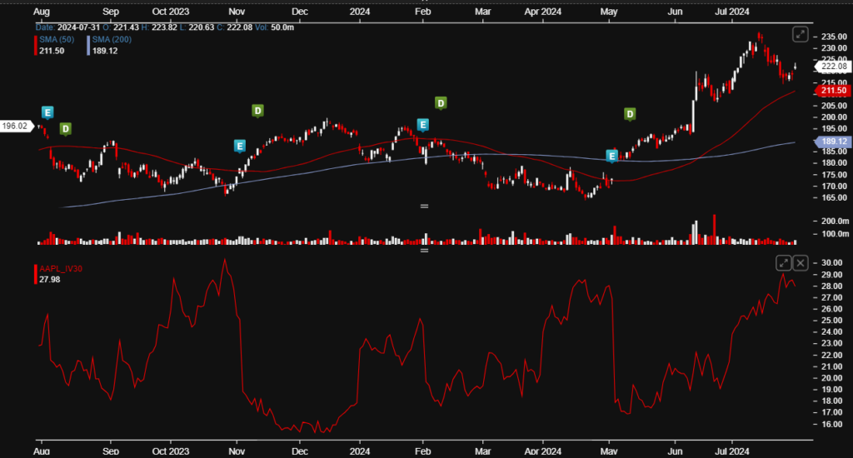Screen dimensions: 853x458
Task: Click the red 211.50 SMA price tag
Action: point(832,90)
